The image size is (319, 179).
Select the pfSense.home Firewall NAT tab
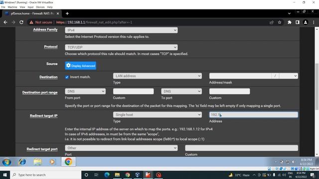pos(32,13)
